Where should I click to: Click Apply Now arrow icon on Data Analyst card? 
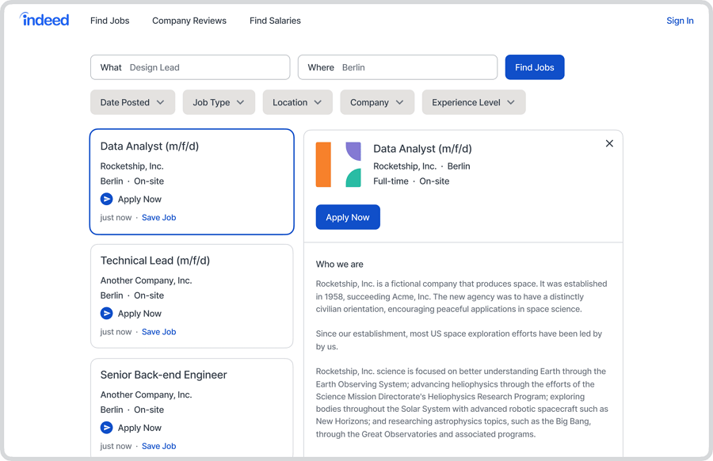tap(107, 200)
